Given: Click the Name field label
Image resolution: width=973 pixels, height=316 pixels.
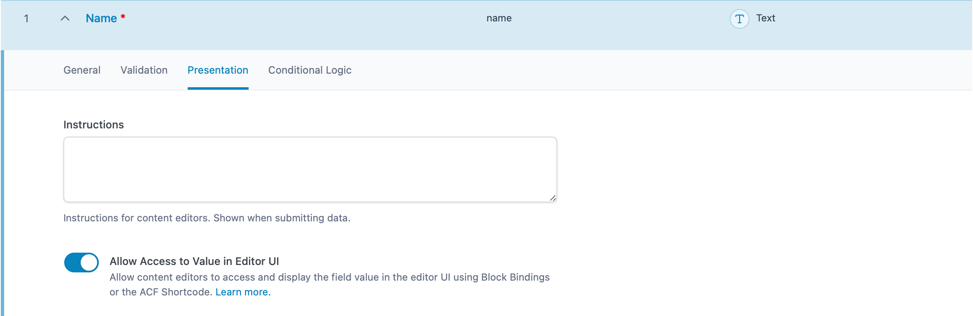Looking at the screenshot, I should click(100, 18).
